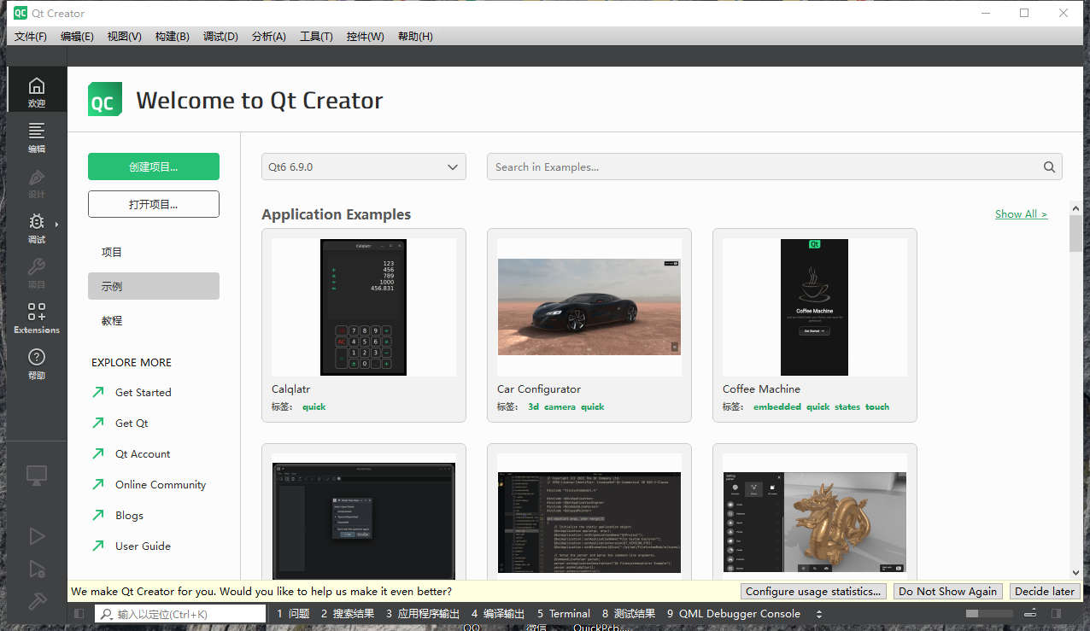Click the arrow icon beside Qt Account
Image resolution: width=1090 pixels, height=631 pixels.
[98, 454]
